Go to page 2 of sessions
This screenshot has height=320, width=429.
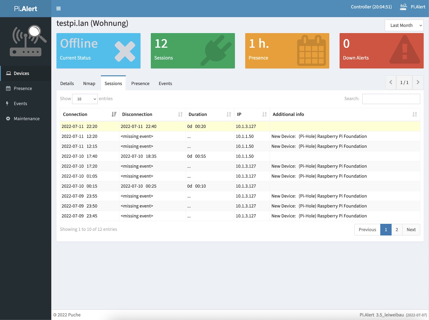397,230
